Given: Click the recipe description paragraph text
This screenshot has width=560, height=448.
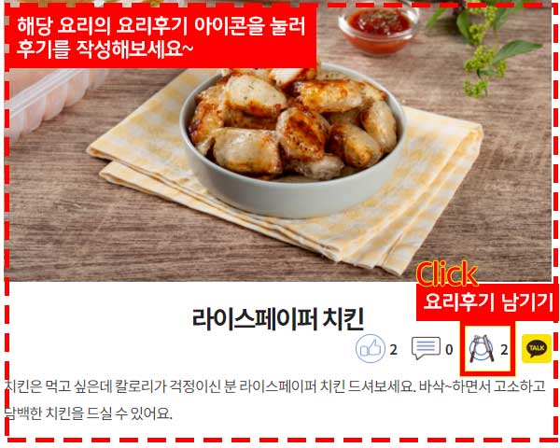Looking at the screenshot, I should coord(275,400).
